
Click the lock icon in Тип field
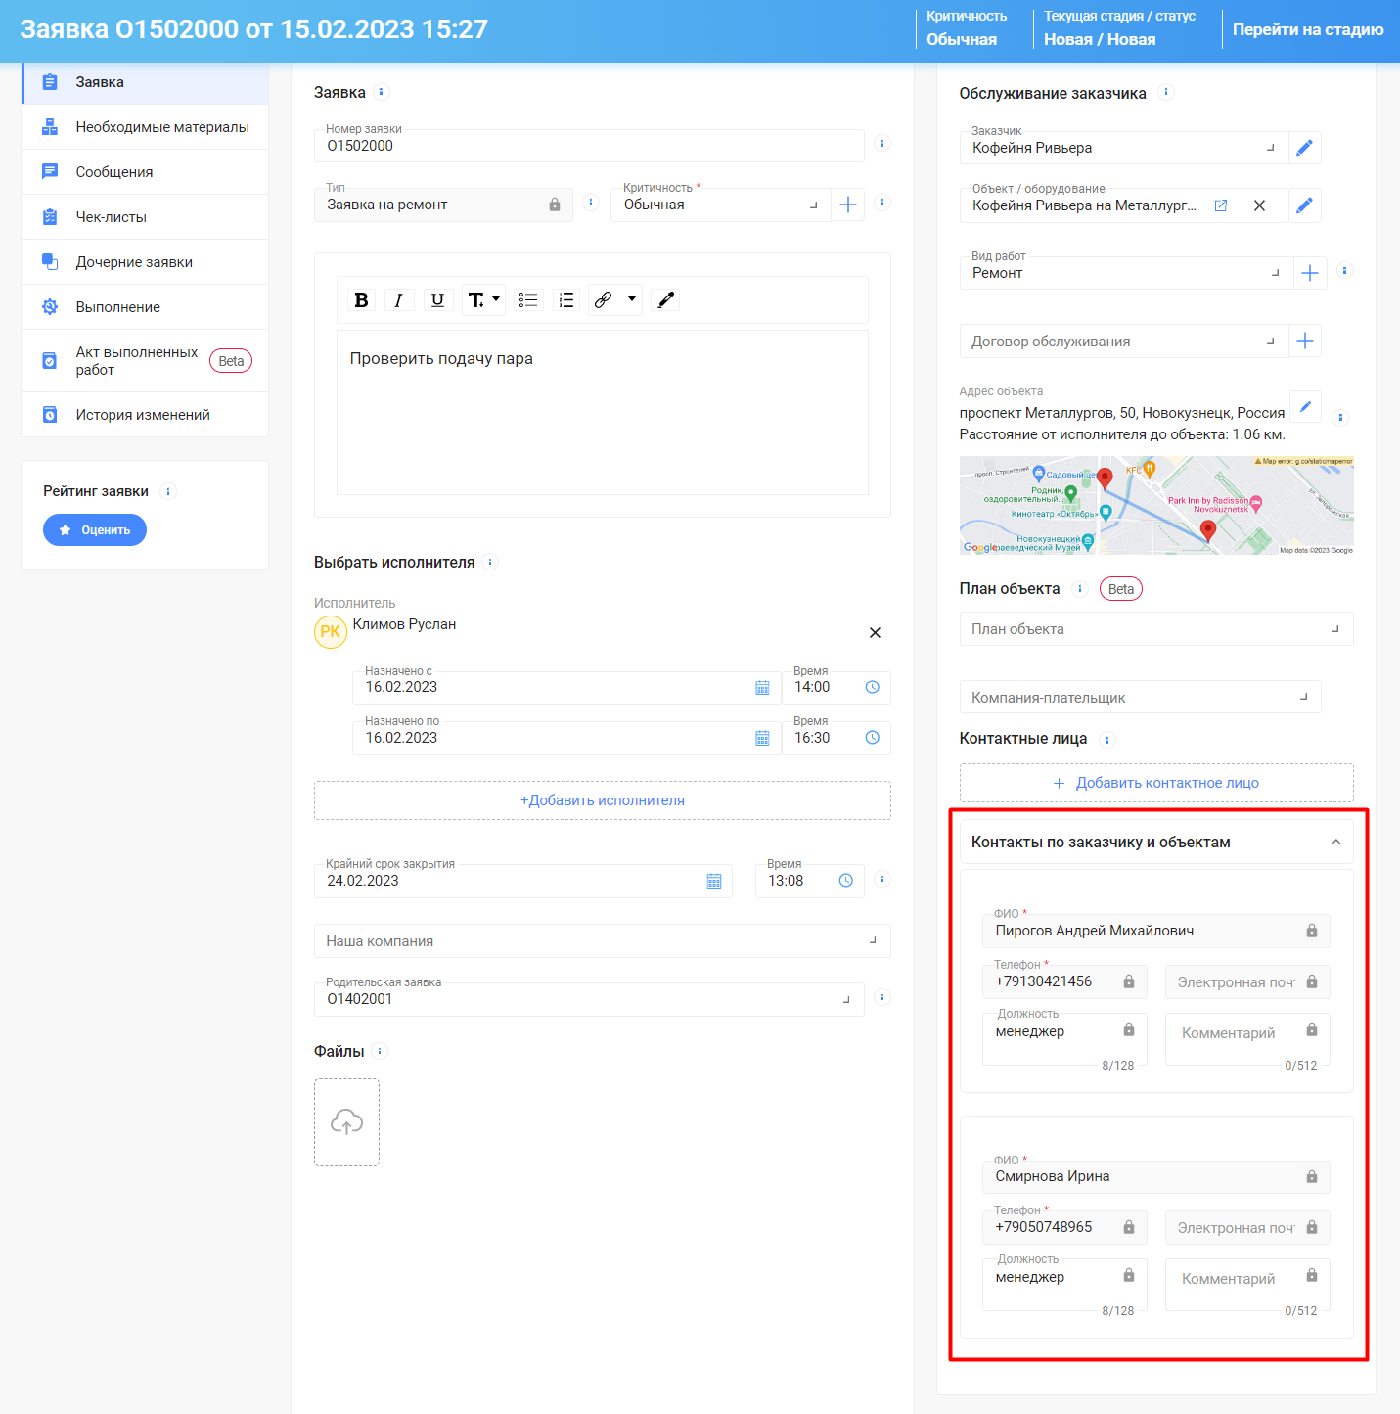point(555,205)
